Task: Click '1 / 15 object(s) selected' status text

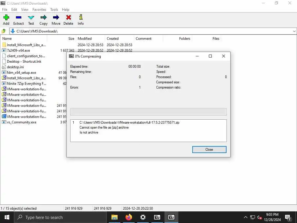Action: (x=19, y=208)
